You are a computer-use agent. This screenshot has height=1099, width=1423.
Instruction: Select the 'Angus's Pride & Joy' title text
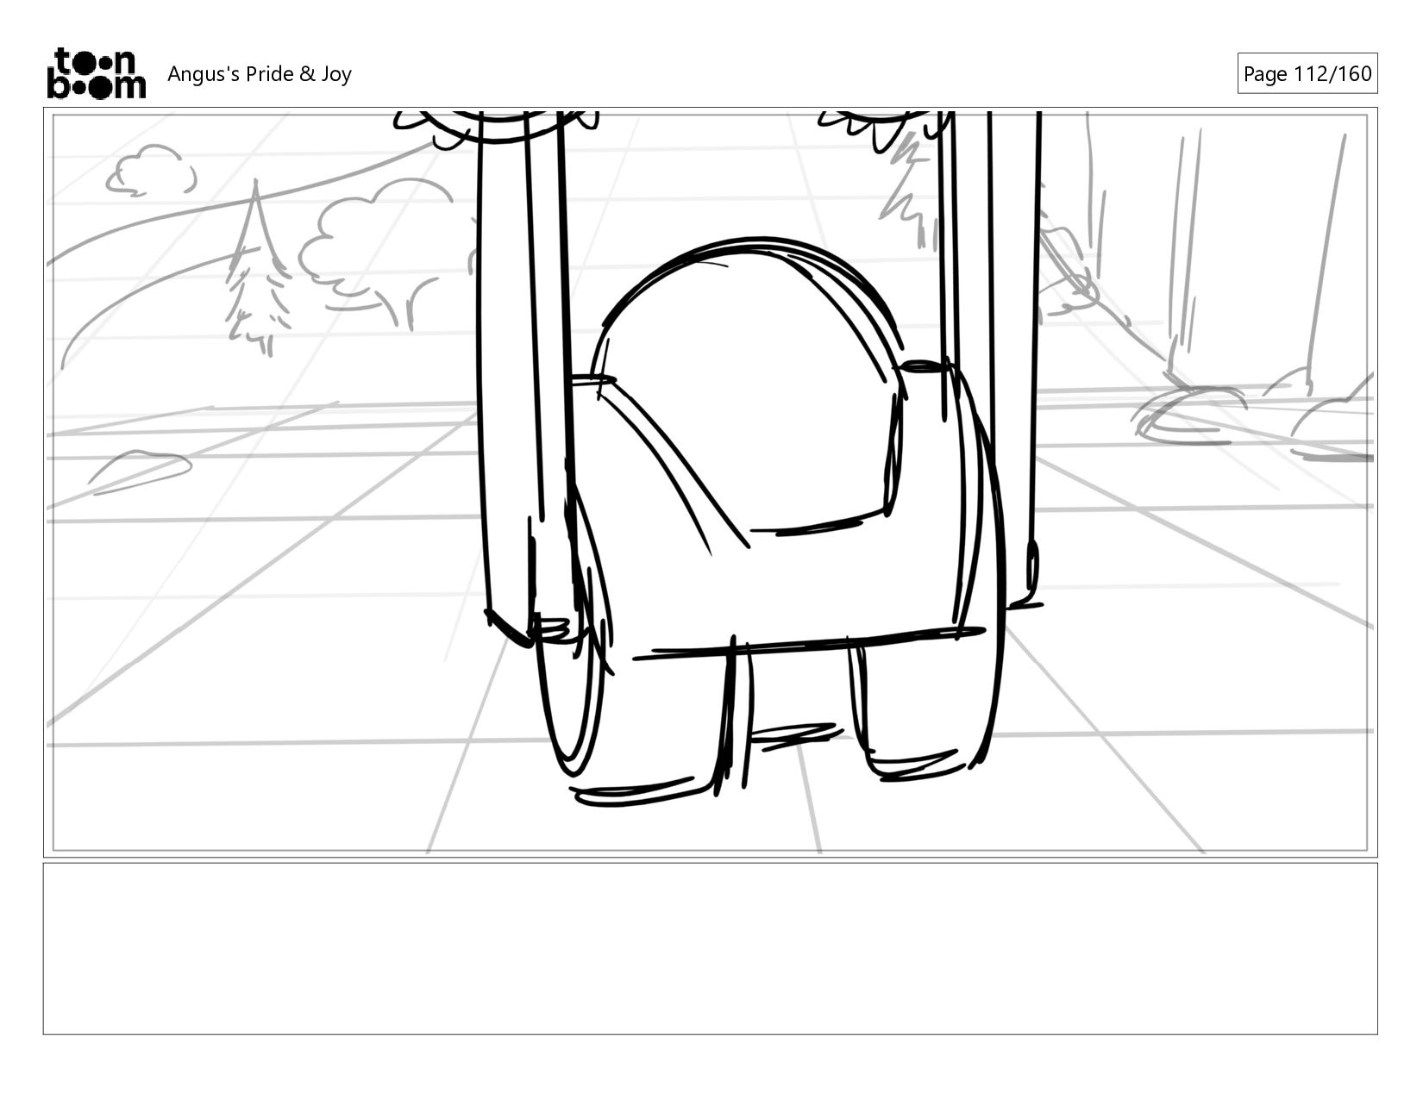(260, 74)
